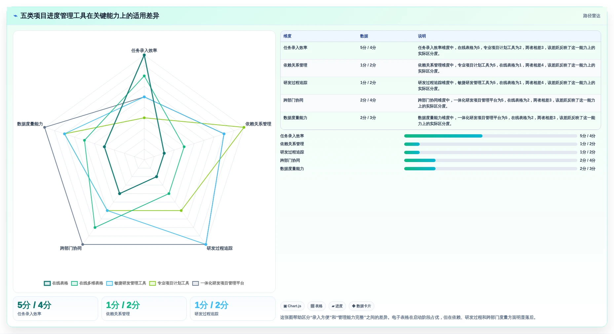Toggle 专业项目计划工具 legend series visibility
The height and width of the screenshot is (334, 614).
(x=169, y=283)
